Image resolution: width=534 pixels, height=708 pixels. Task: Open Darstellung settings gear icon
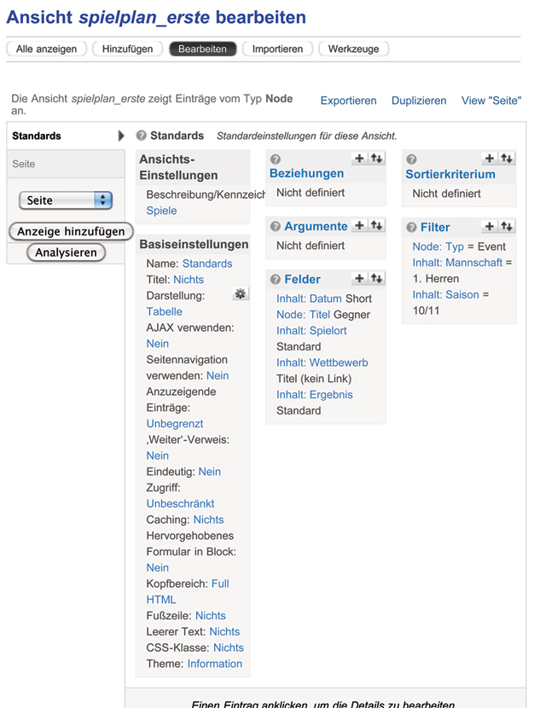pyautogui.click(x=241, y=294)
